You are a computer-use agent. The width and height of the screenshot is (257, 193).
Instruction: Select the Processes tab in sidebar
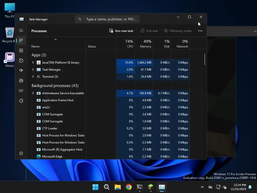click(21, 40)
